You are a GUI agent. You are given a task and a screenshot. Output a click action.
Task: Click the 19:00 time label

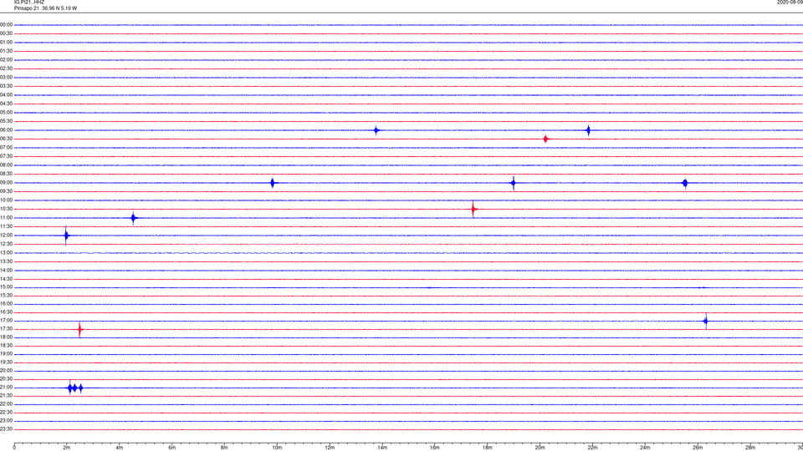(6, 354)
